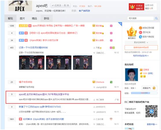
Task: Click blue 置顶 tag on 新手小技巧分享 post
Action: click(21, 40)
